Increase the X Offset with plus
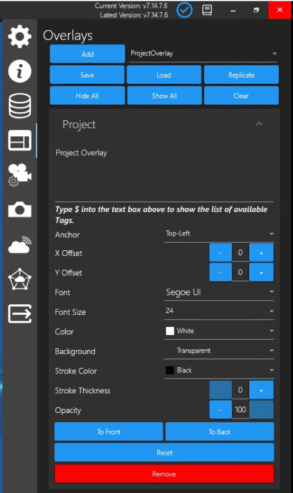The width and height of the screenshot is (293, 493). 261,253
